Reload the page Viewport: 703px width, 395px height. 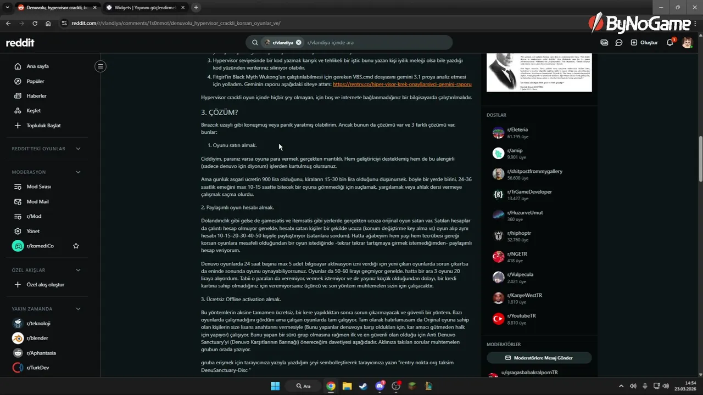point(35,23)
